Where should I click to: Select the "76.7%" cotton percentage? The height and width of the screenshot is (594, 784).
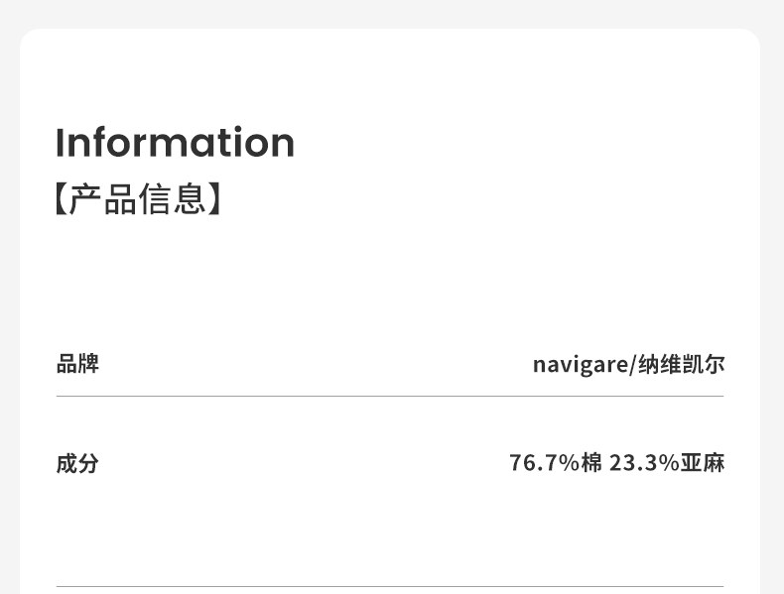(544, 463)
